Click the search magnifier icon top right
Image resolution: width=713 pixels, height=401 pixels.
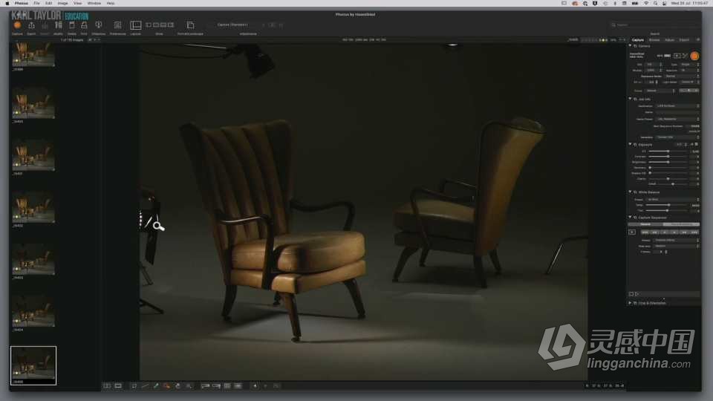[x=613, y=25]
